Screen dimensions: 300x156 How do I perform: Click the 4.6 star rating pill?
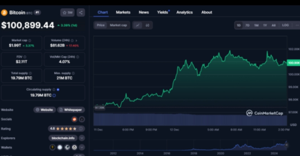[x=66, y=129]
